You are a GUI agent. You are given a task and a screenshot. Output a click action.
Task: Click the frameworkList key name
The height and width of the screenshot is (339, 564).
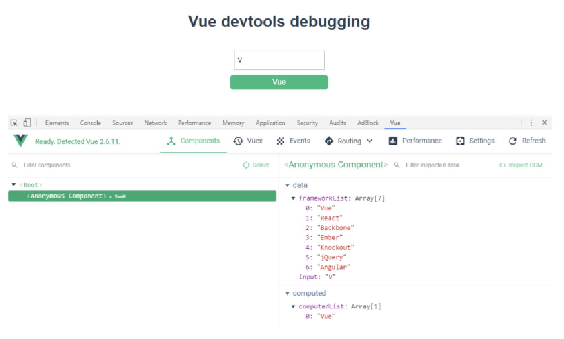tap(323, 198)
